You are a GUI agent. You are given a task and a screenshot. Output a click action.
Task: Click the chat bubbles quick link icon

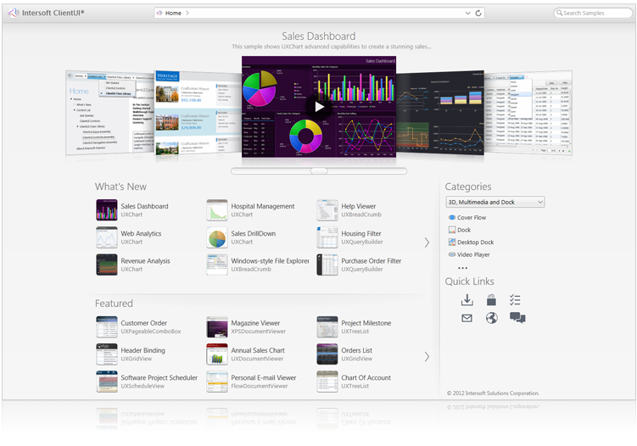517,318
